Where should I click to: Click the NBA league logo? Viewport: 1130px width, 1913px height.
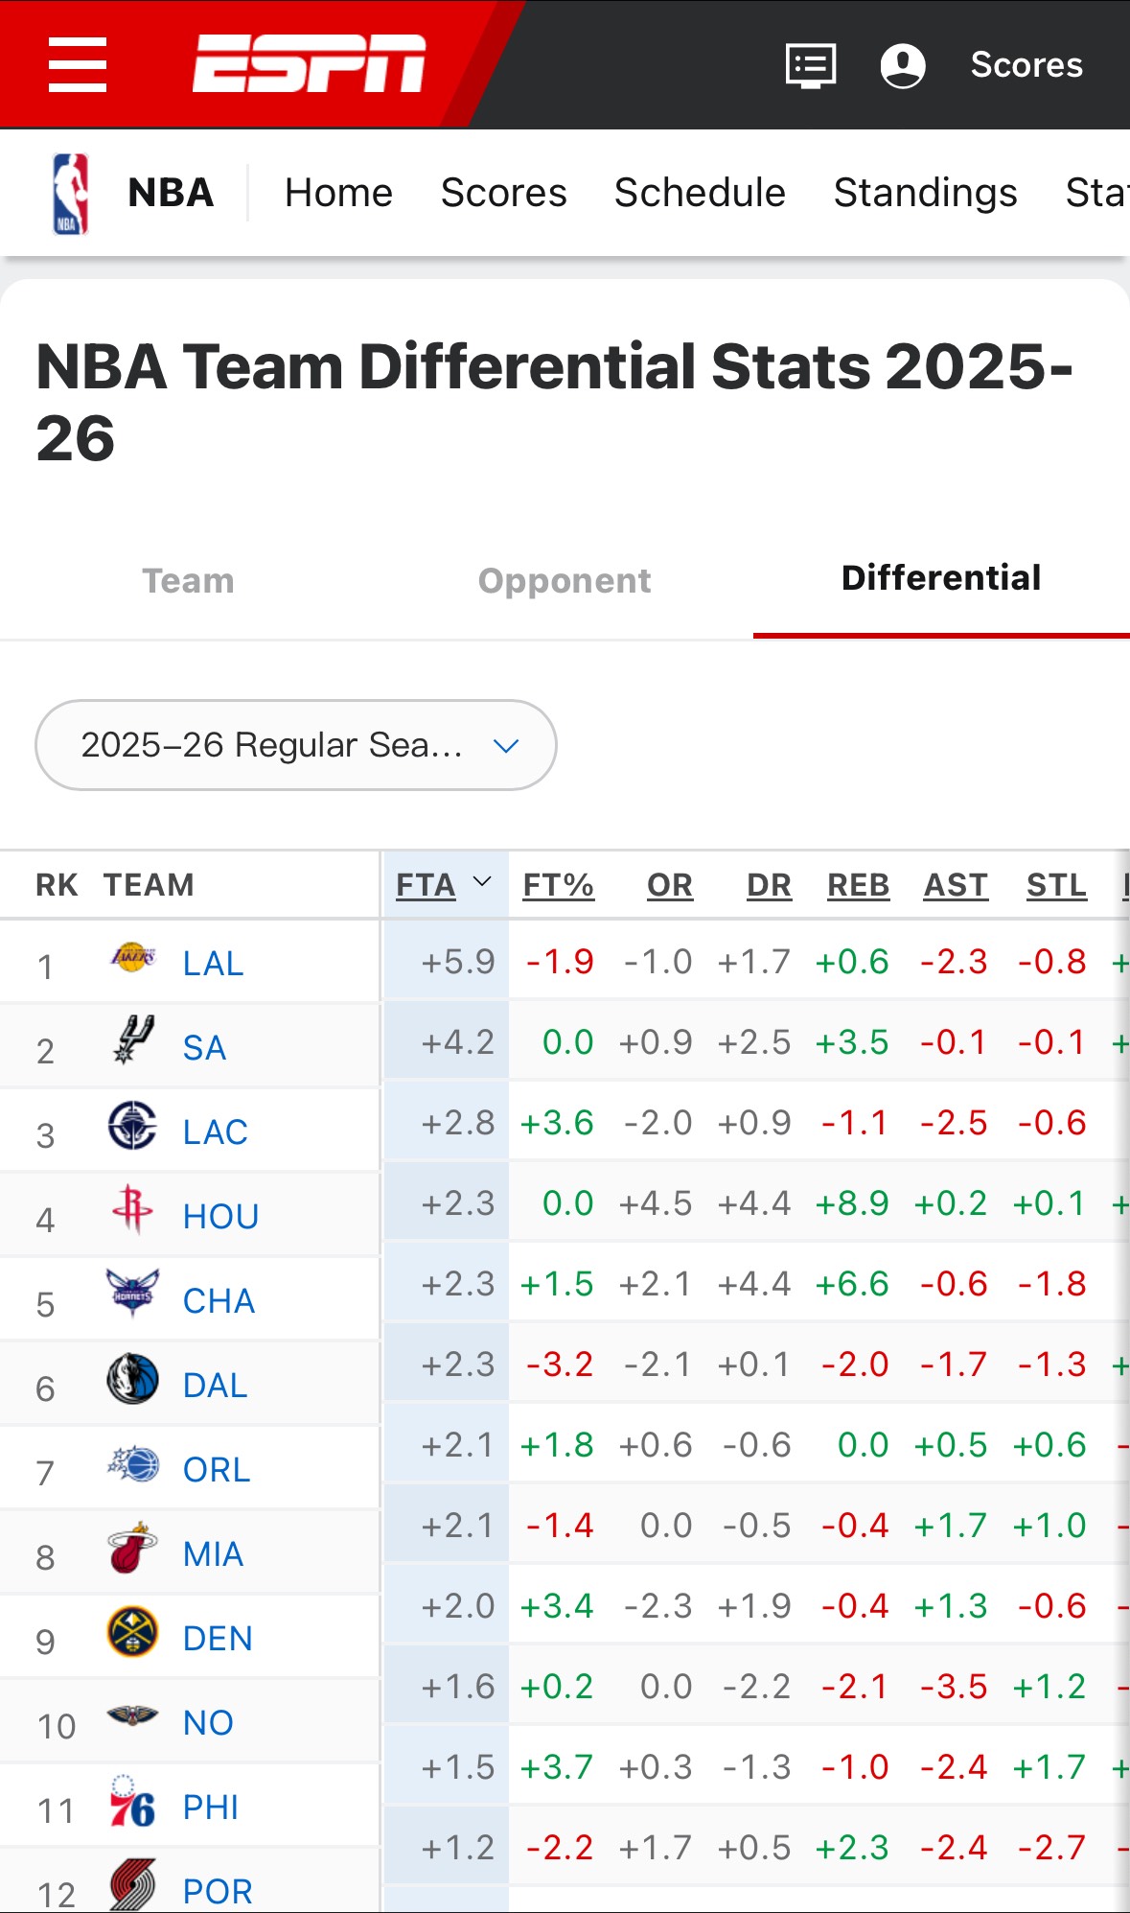click(x=70, y=194)
